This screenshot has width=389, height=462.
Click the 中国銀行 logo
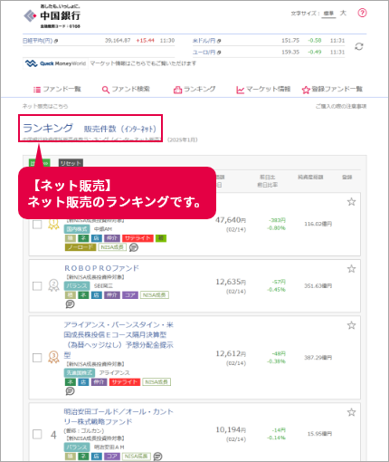(x=52, y=16)
